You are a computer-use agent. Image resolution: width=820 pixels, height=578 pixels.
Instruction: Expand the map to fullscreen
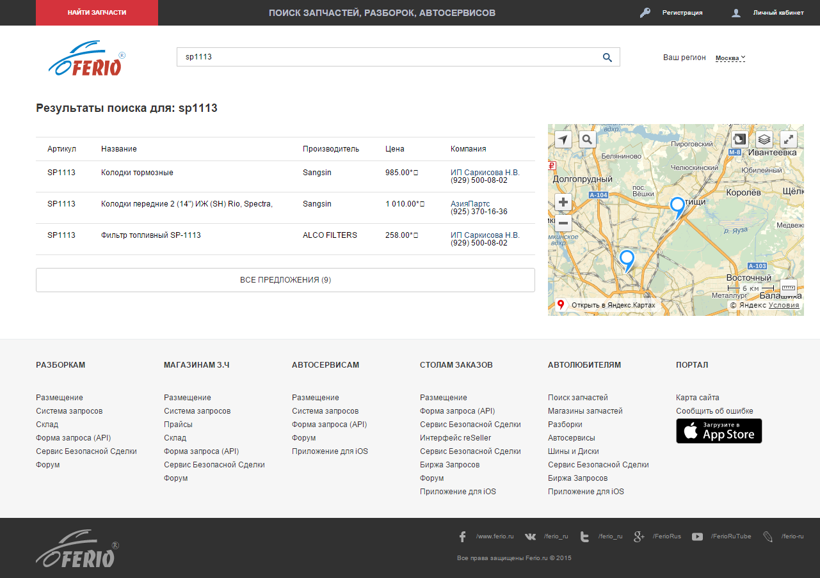point(788,139)
